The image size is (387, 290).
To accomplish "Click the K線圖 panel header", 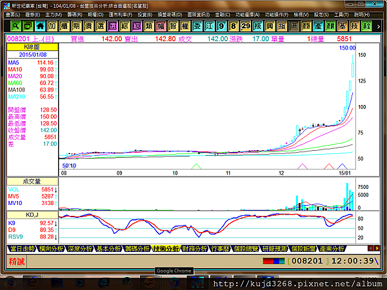I will tap(32, 47).
